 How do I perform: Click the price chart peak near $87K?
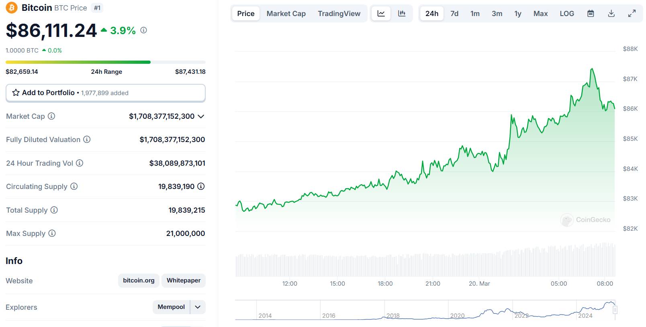(x=592, y=69)
